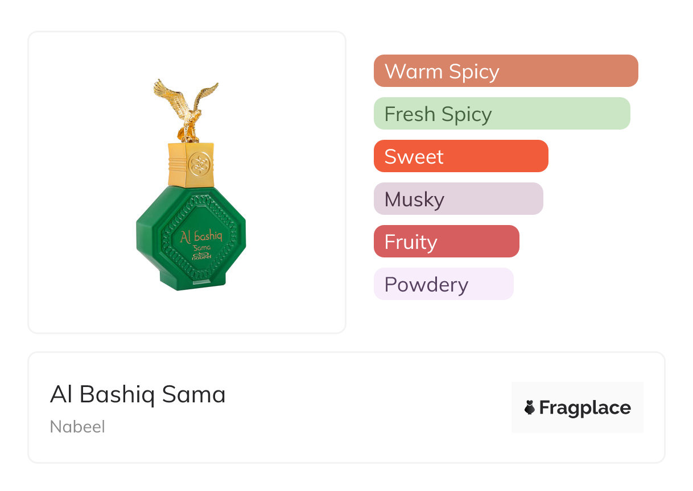Image resolution: width=693 pixels, height=491 pixels.
Task: Click the round emblem on the gold cap
Action: click(200, 164)
